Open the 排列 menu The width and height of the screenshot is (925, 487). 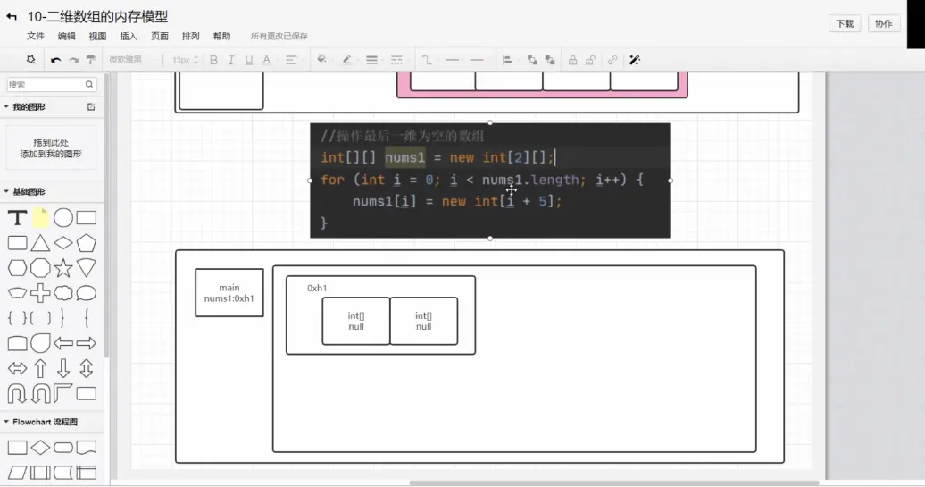coord(190,36)
